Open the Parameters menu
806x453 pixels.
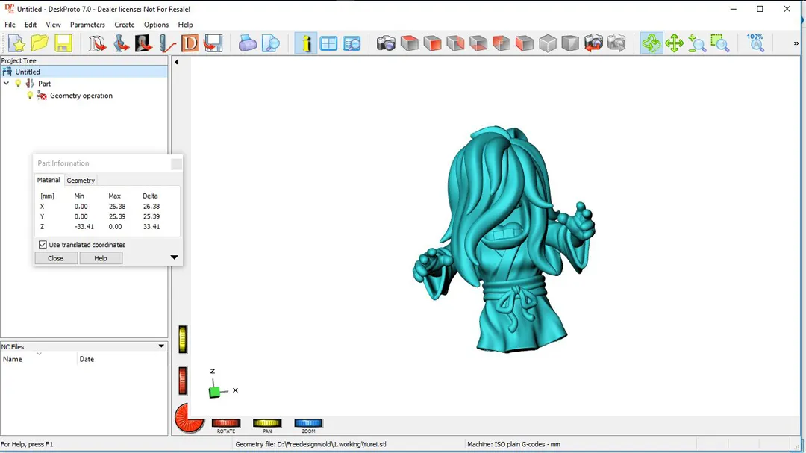click(x=87, y=25)
